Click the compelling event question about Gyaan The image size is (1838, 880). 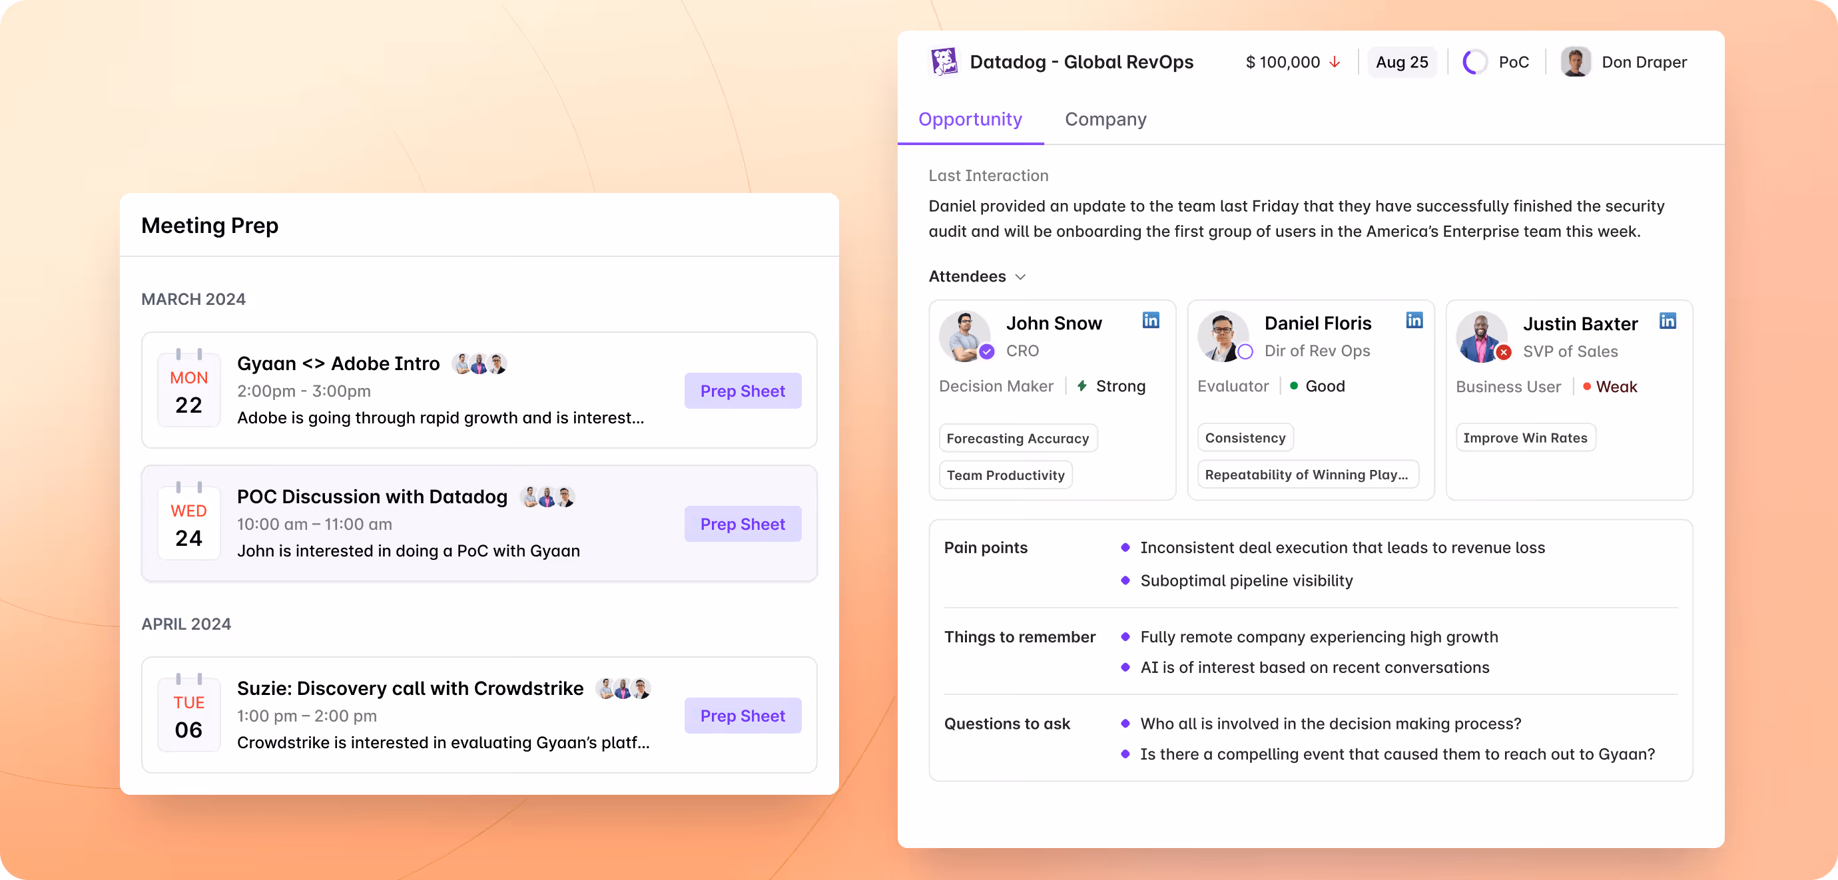[x=1397, y=754]
